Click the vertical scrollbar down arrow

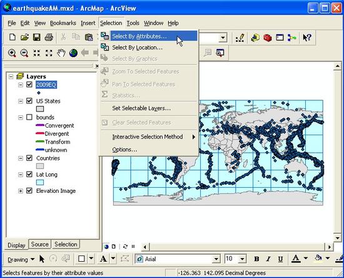(x=337, y=237)
